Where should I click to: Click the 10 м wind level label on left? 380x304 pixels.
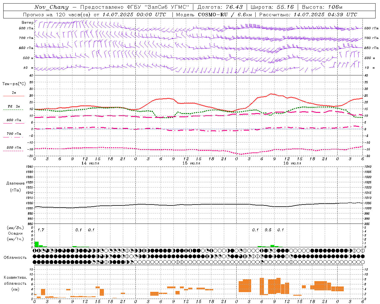click(x=28, y=68)
